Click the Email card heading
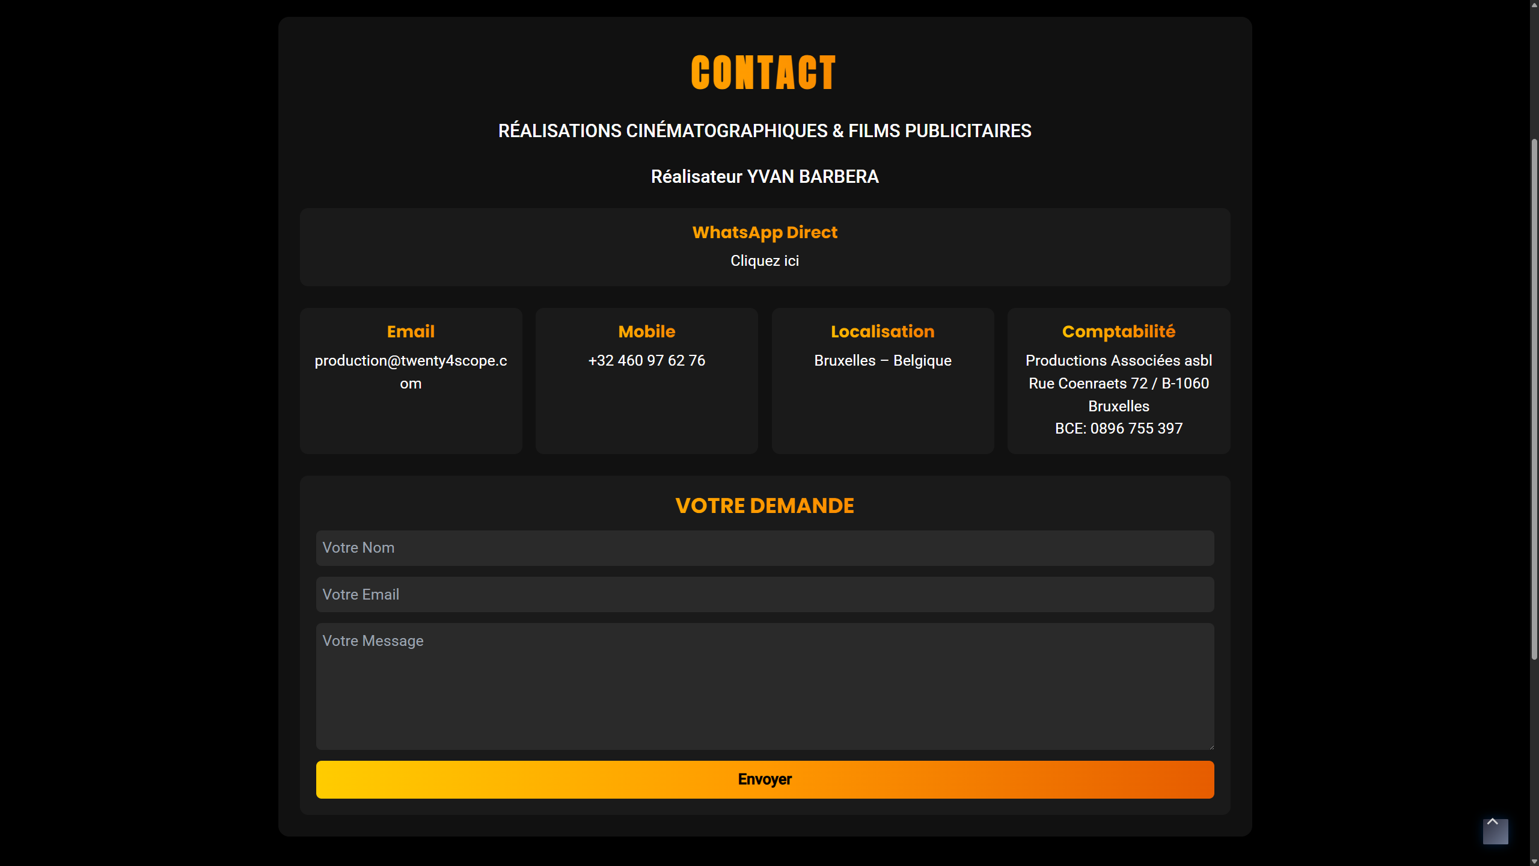This screenshot has width=1539, height=866. [411, 331]
